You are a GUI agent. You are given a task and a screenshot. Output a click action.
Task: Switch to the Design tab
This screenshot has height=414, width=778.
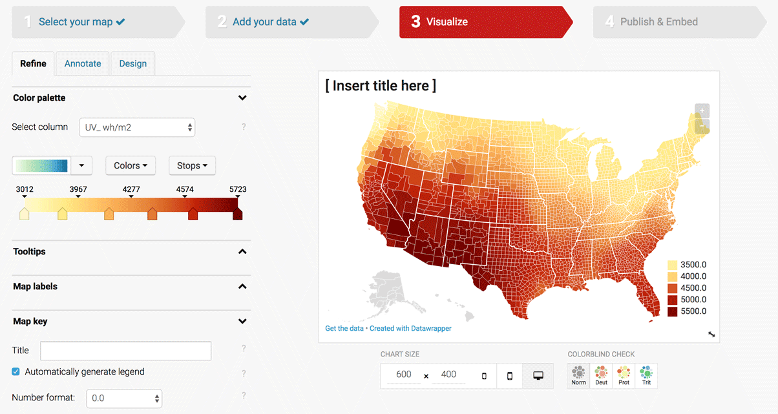[132, 63]
